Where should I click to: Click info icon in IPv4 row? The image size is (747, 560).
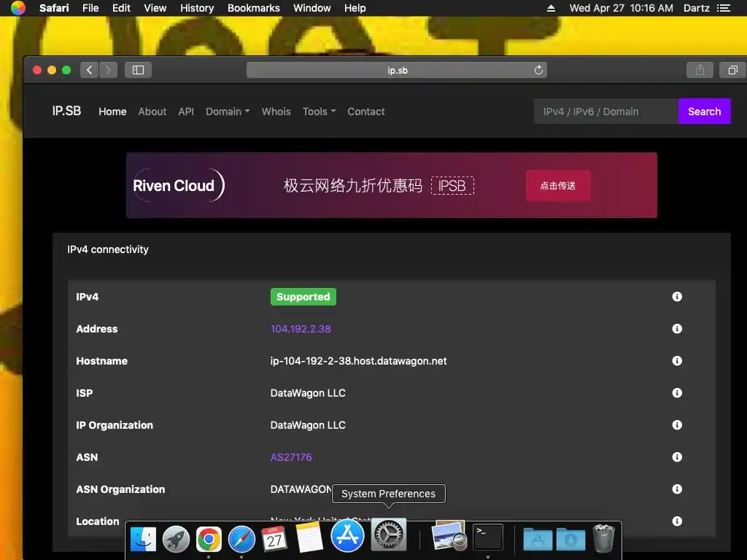(x=677, y=297)
